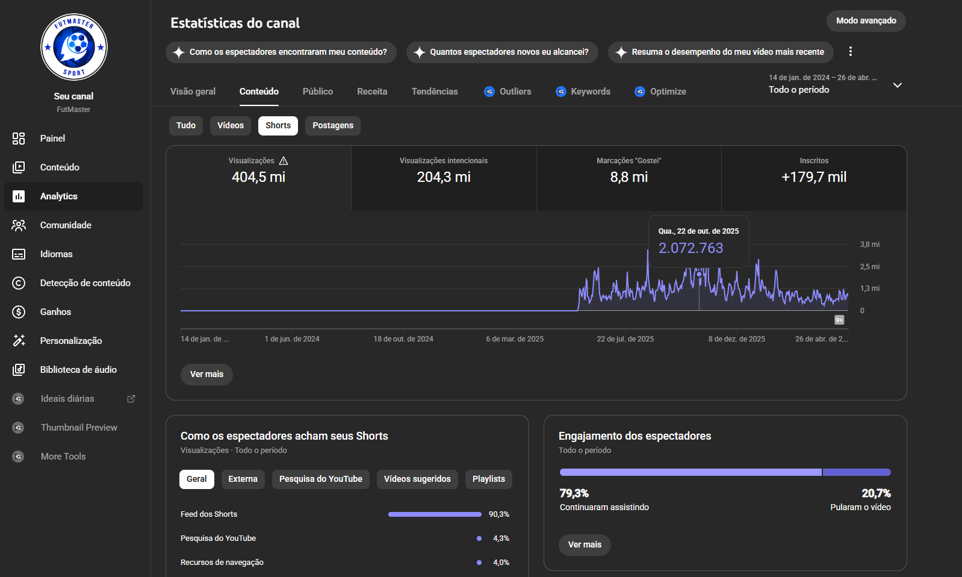The image size is (962, 577).
Task: Open the Tendências tab
Action: pos(434,92)
